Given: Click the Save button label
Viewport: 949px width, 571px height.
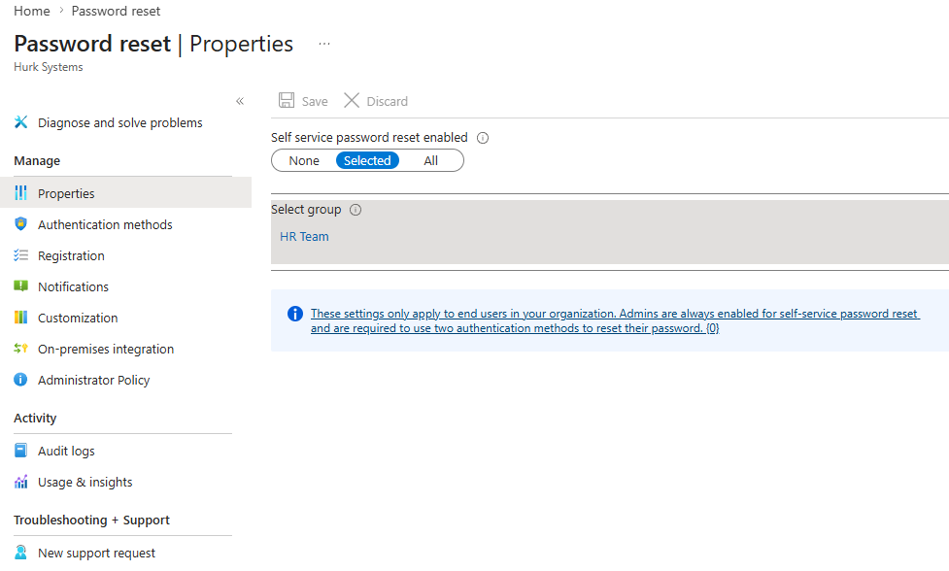Looking at the screenshot, I should [315, 102].
